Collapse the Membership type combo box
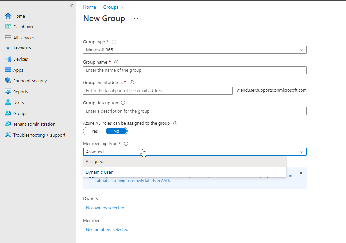The width and height of the screenshot is (346, 243). [195, 152]
